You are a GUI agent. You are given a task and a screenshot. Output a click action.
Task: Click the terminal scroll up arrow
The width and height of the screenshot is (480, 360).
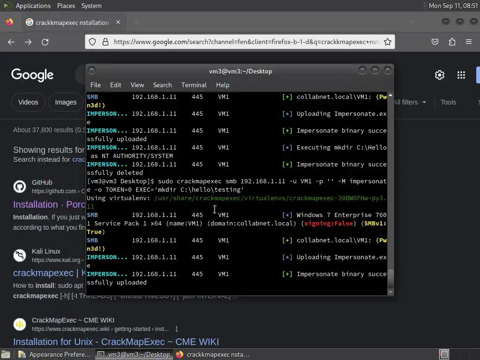pyautogui.click(x=390, y=95)
